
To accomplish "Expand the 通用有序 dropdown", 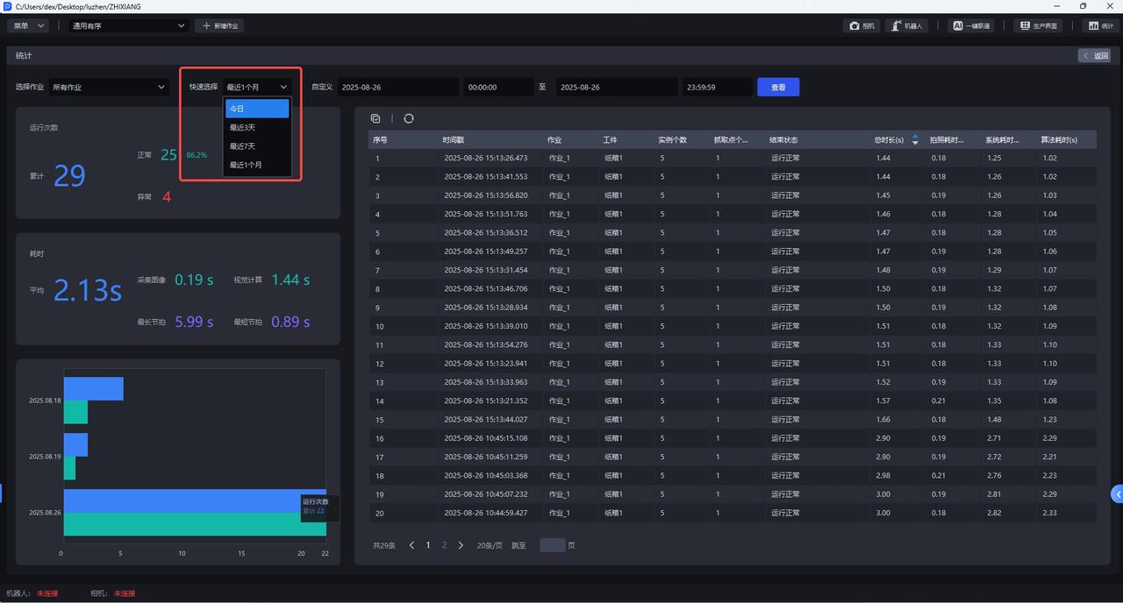I will (x=129, y=25).
